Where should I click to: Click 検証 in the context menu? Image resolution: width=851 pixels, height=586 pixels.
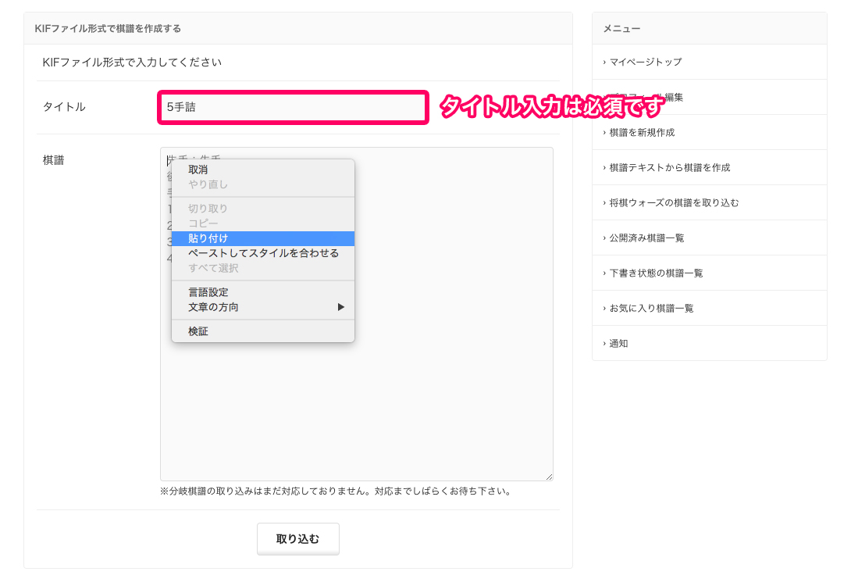point(198,331)
